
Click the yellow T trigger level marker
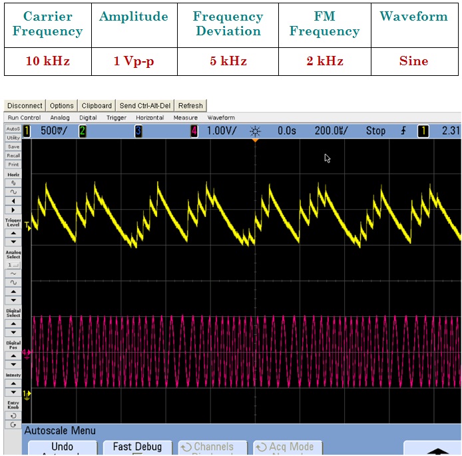point(28,226)
